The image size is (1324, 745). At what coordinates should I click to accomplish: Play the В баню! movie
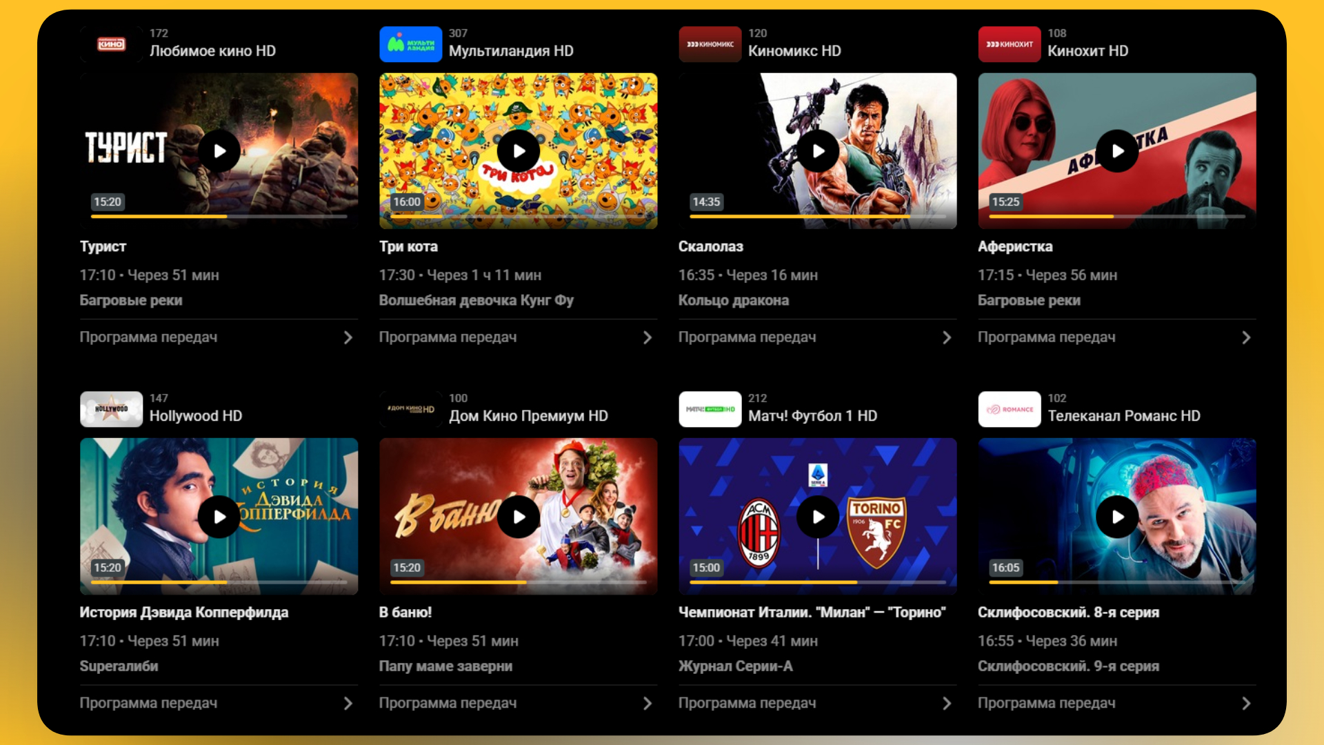(x=519, y=517)
